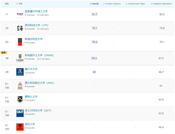The height and width of the screenshot is (134, 175).
Task: Open the RMIT university logo
Action: pyautogui.click(x=20, y=14)
